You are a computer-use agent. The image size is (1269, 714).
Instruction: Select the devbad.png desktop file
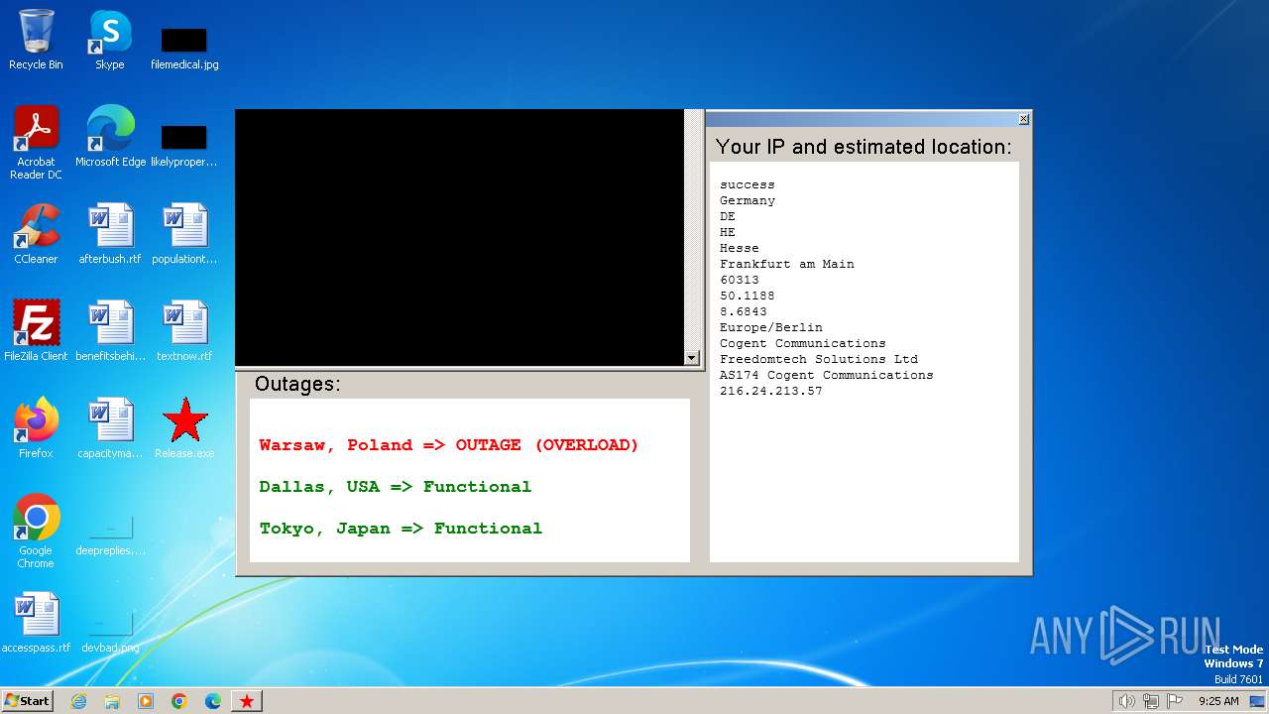pos(110,633)
